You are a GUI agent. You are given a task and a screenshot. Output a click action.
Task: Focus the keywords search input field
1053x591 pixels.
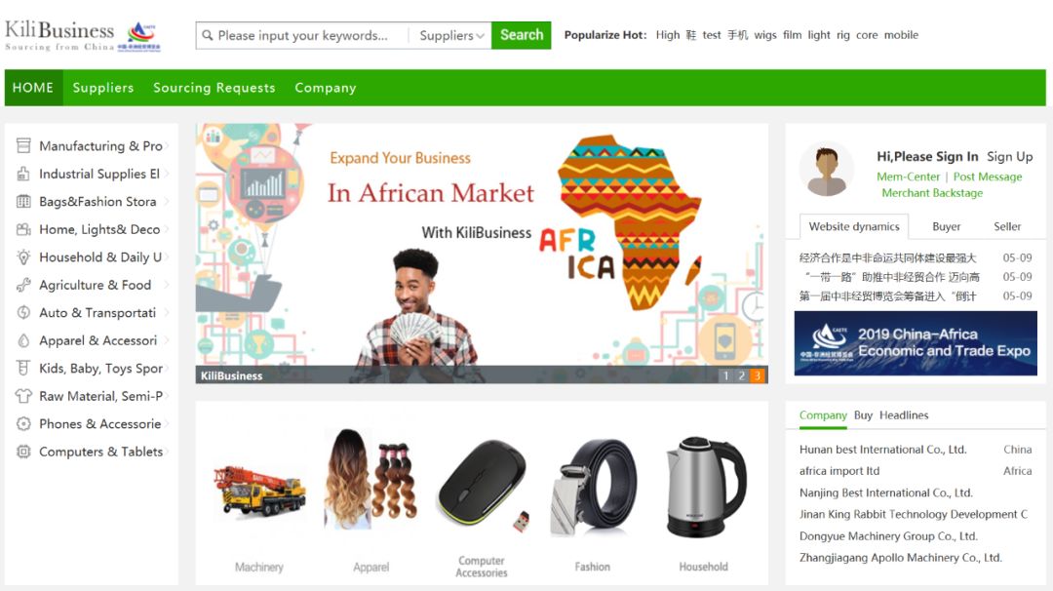[302, 35]
